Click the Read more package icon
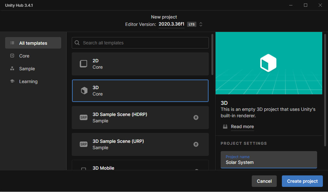This screenshot has height=192, width=328. pyautogui.click(x=225, y=127)
